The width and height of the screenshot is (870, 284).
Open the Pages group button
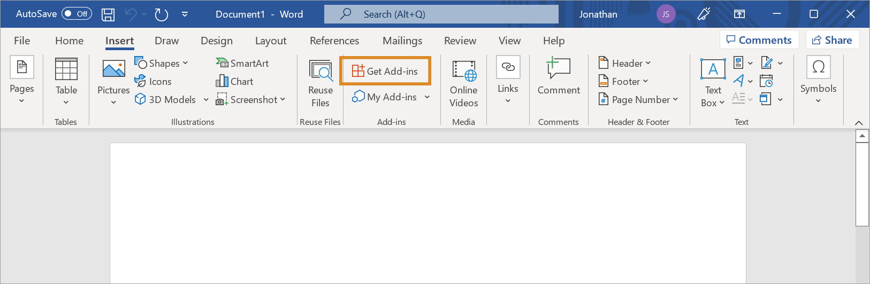pos(22,80)
